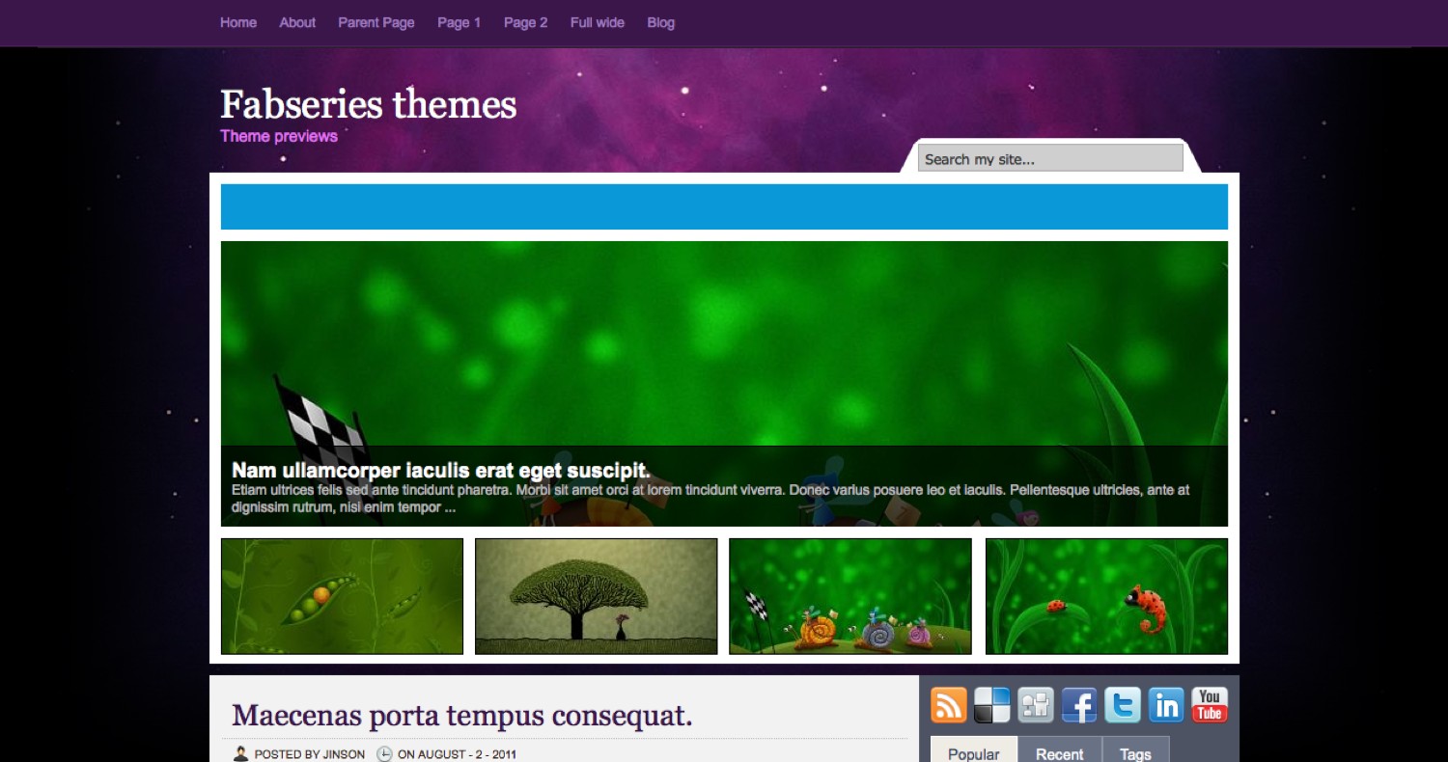Screen dimensions: 1448x762
Task: Click the Fabseries themes site title
Action: (368, 104)
